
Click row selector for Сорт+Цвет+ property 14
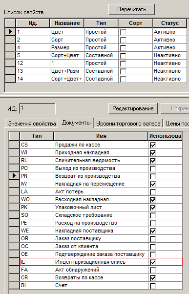[10, 79]
